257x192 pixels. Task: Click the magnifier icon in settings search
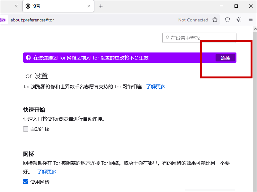(x=167, y=38)
